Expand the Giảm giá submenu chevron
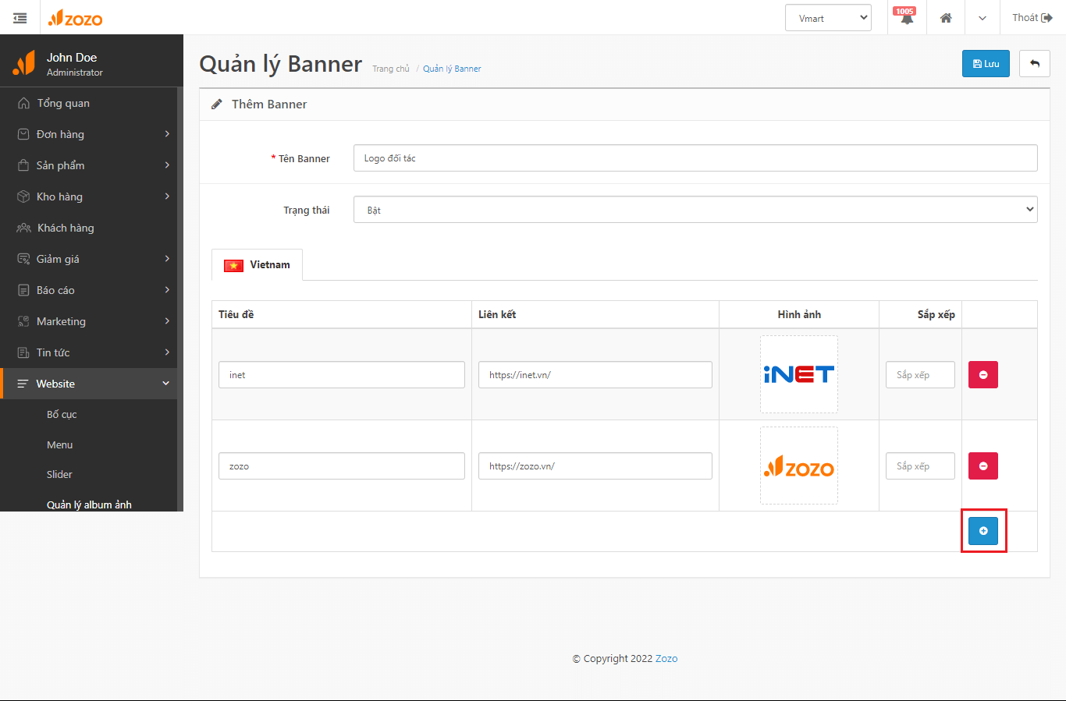Screen dimensions: 1066x701 (x=167, y=259)
